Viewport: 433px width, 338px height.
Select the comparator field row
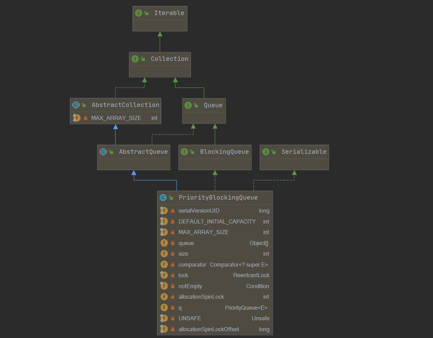(x=215, y=265)
